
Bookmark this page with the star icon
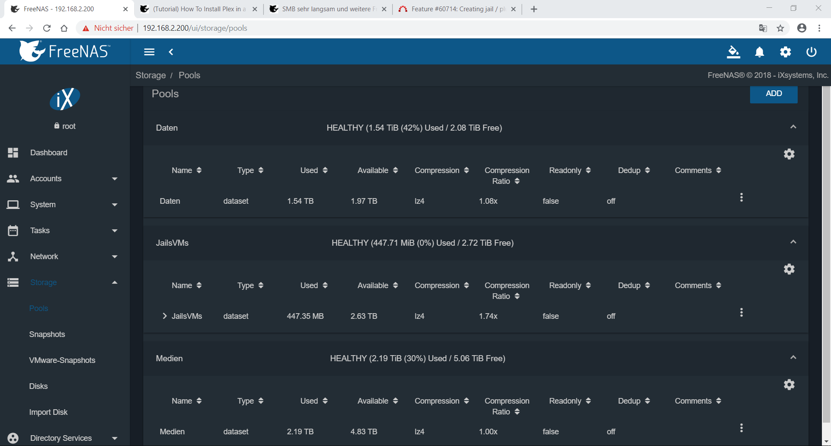click(780, 28)
